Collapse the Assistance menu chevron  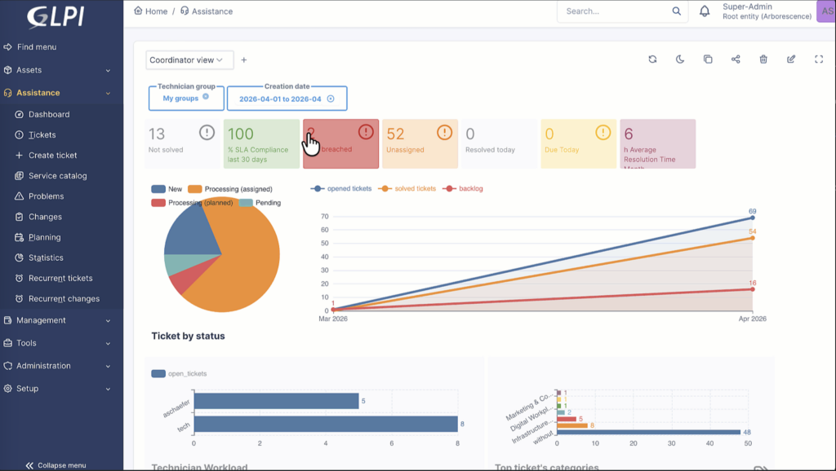[x=108, y=93]
